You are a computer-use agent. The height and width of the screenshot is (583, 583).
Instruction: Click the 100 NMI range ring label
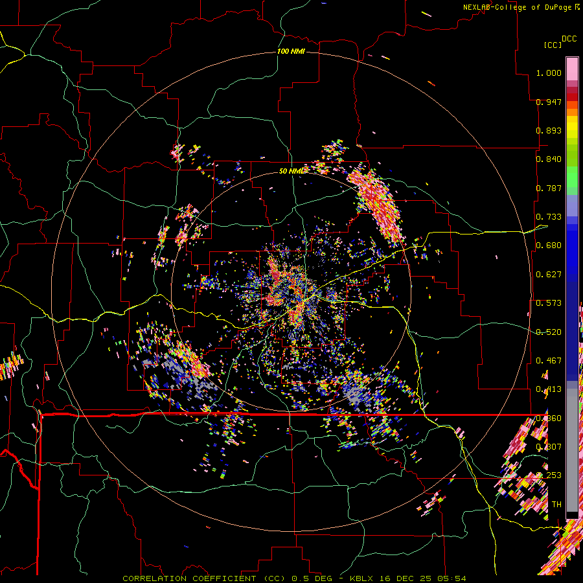click(x=291, y=51)
